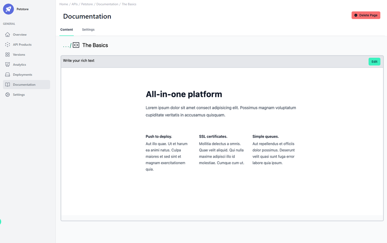Image resolution: width=387 pixels, height=243 pixels.
Task: Expand the collapsed breadcrumb ellipsis
Action: tap(65, 45)
